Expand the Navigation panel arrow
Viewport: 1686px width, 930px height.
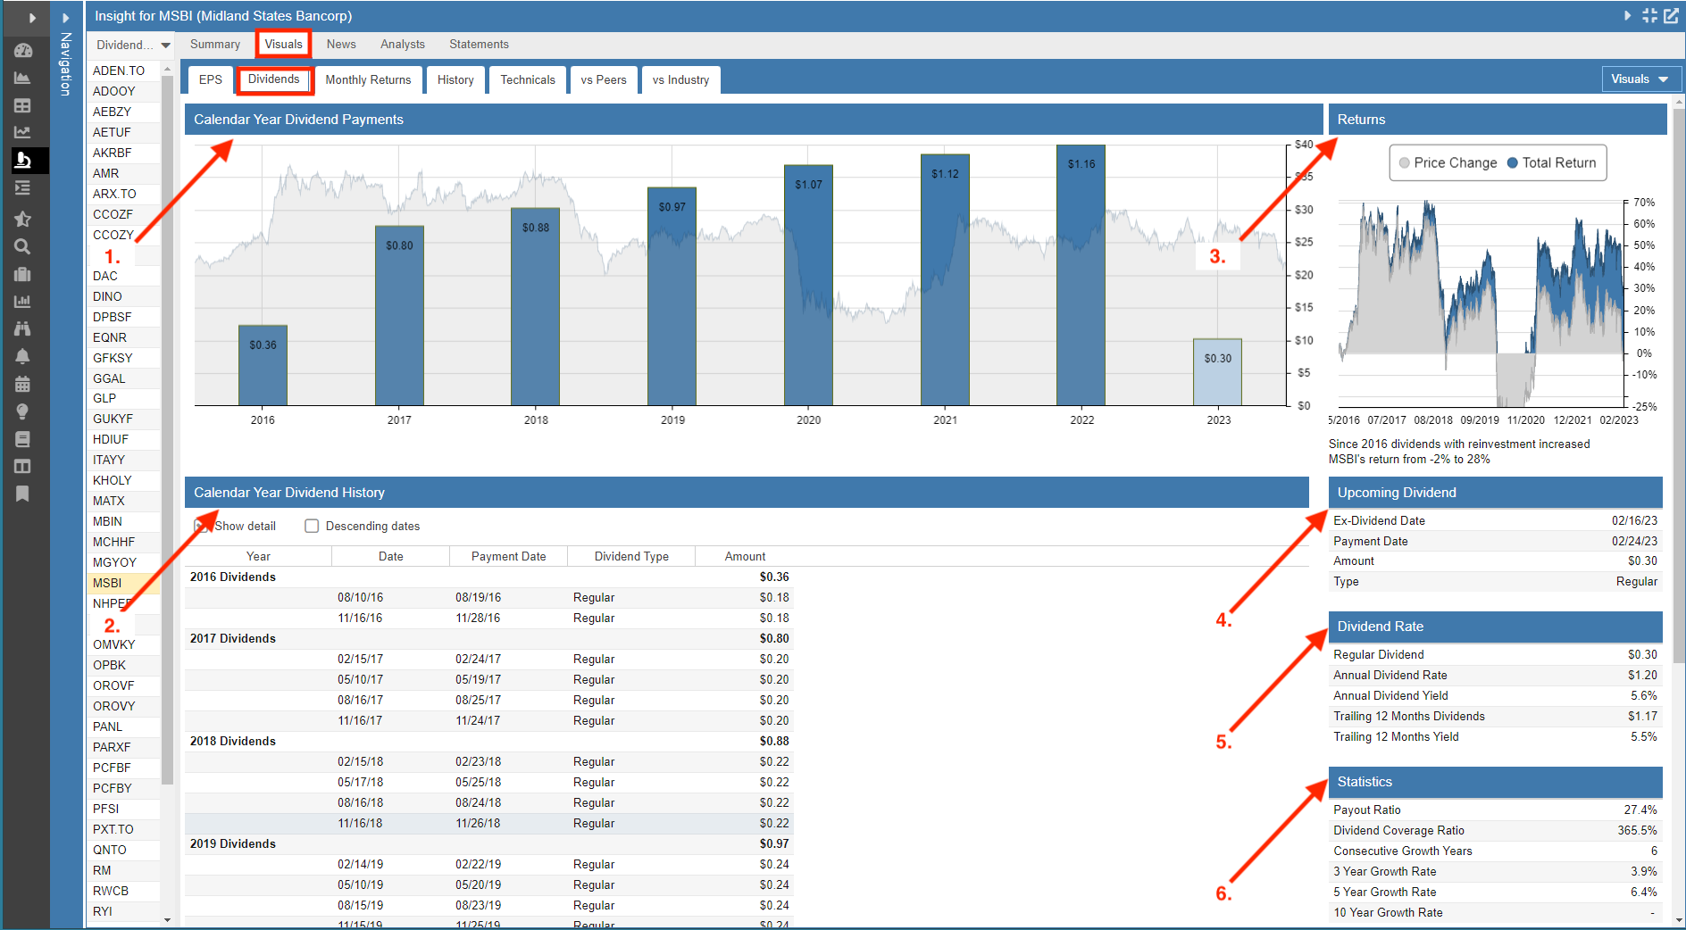point(65,17)
